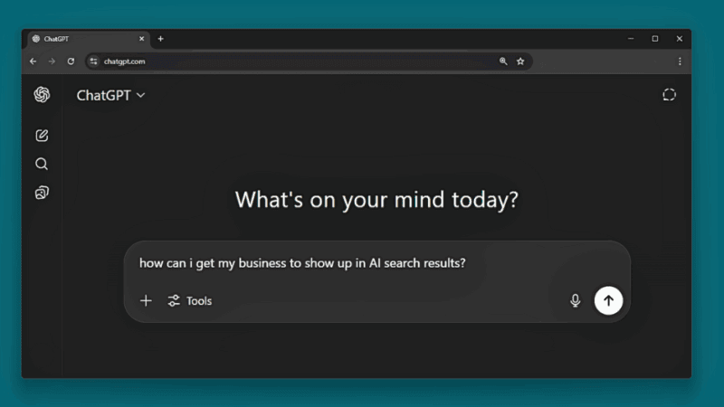Start a new chat with the pencil icon

[x=42, y=135]
